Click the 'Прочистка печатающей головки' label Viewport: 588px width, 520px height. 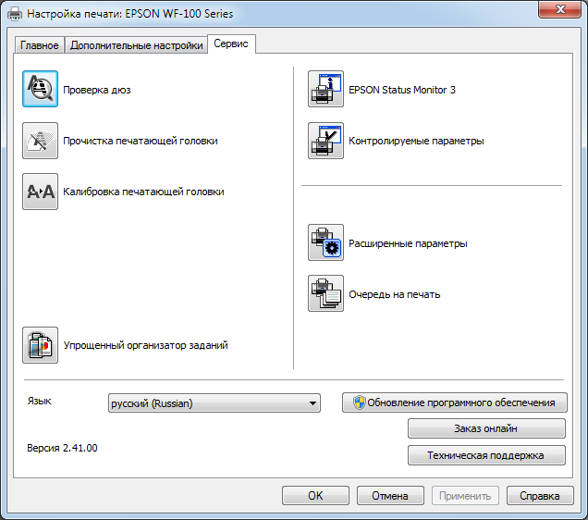141,141
